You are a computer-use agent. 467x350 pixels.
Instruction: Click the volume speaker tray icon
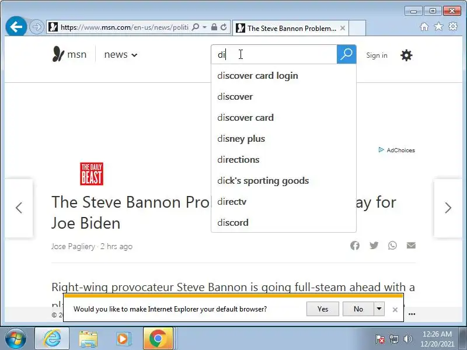tap(407, 339)
